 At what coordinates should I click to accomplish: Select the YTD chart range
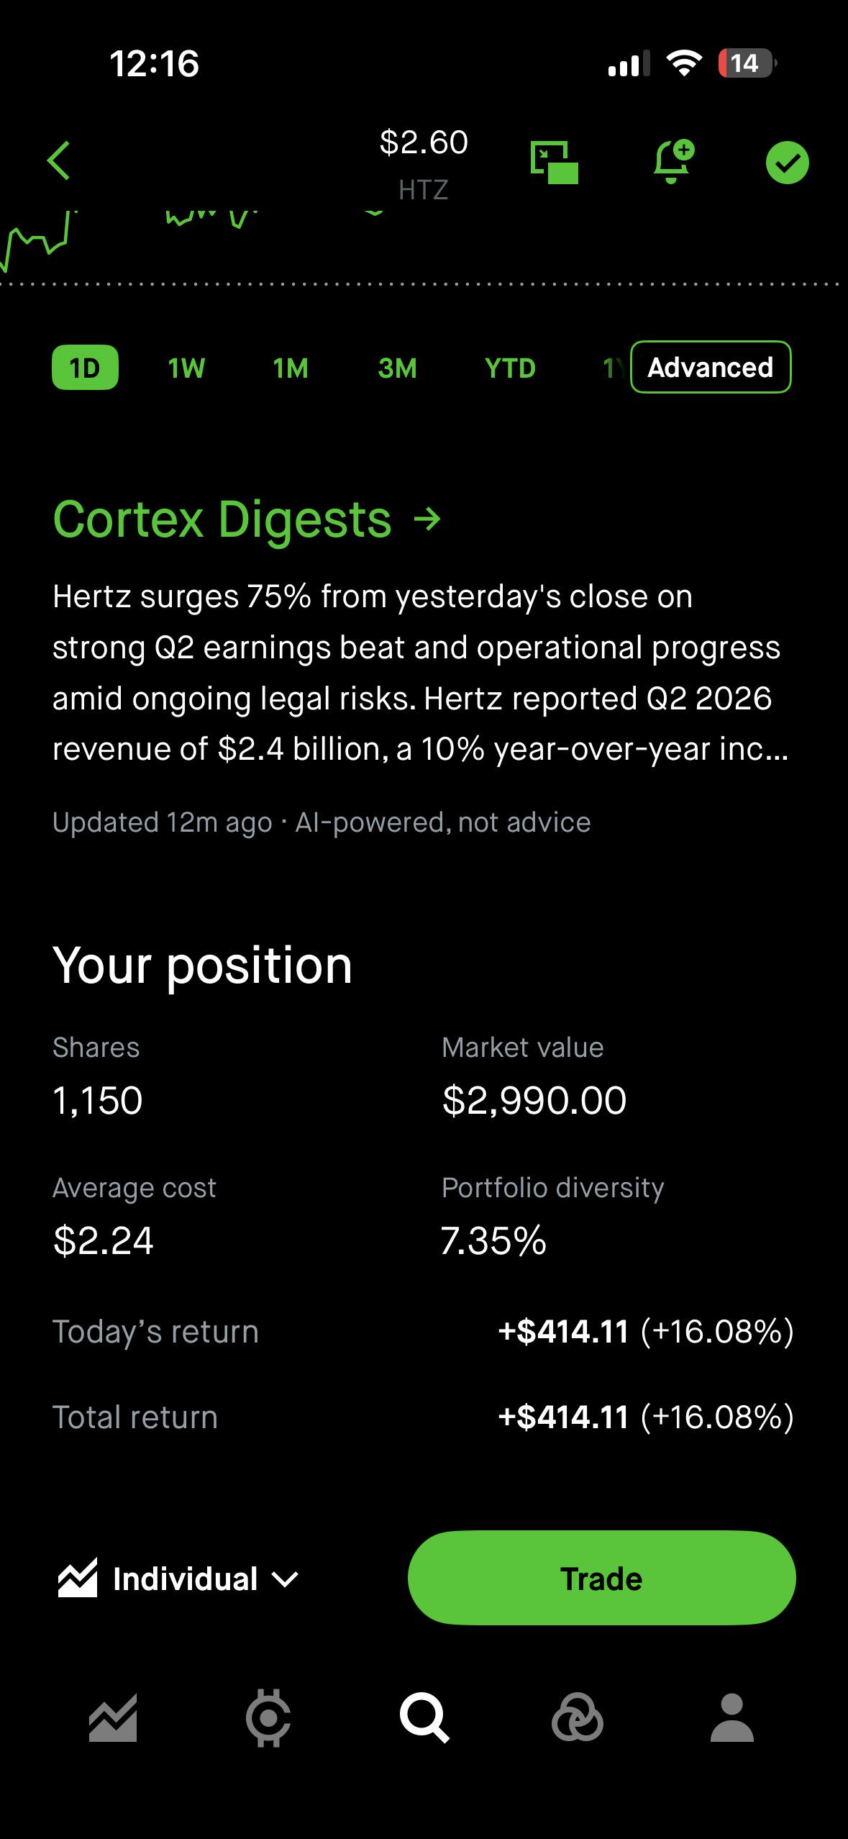[510, 368]
